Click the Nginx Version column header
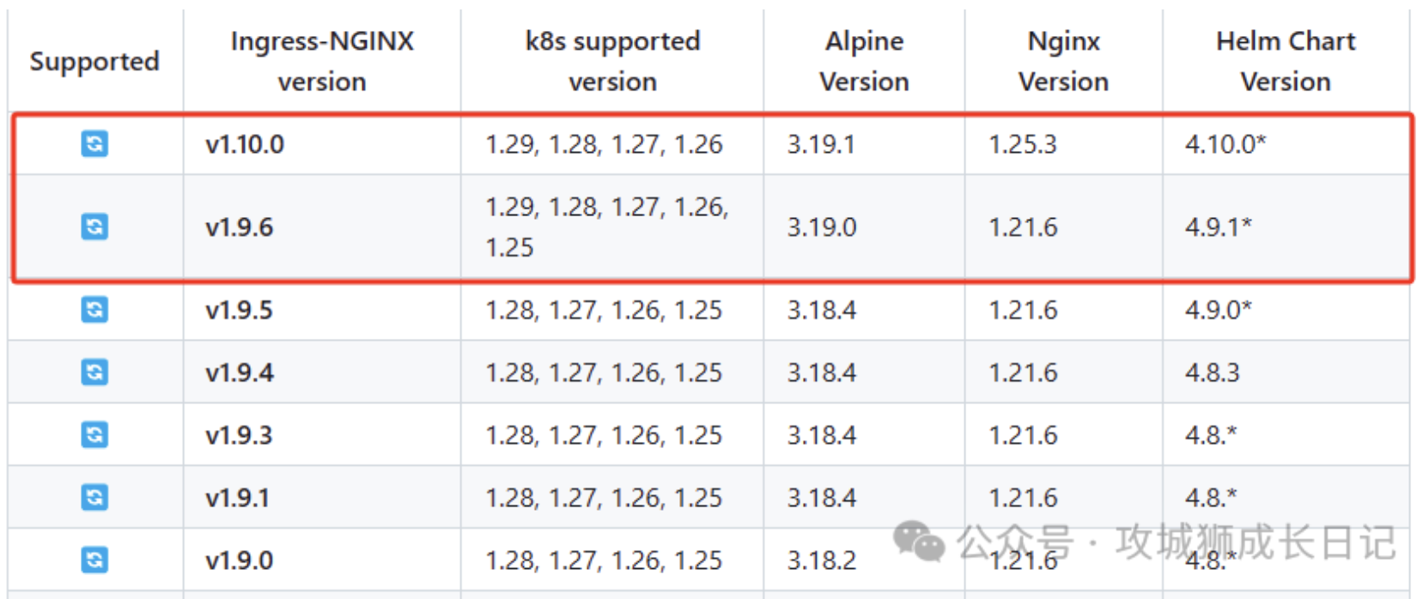The width and height of the screenshot is (1417, 599). point(1063,61)
